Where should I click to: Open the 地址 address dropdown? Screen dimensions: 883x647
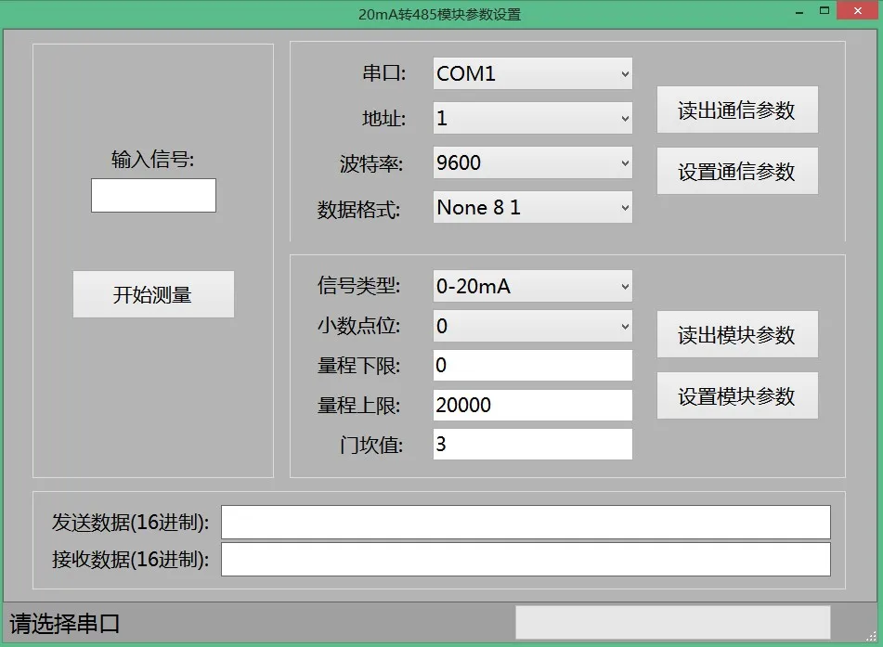(x=532, y=118)
